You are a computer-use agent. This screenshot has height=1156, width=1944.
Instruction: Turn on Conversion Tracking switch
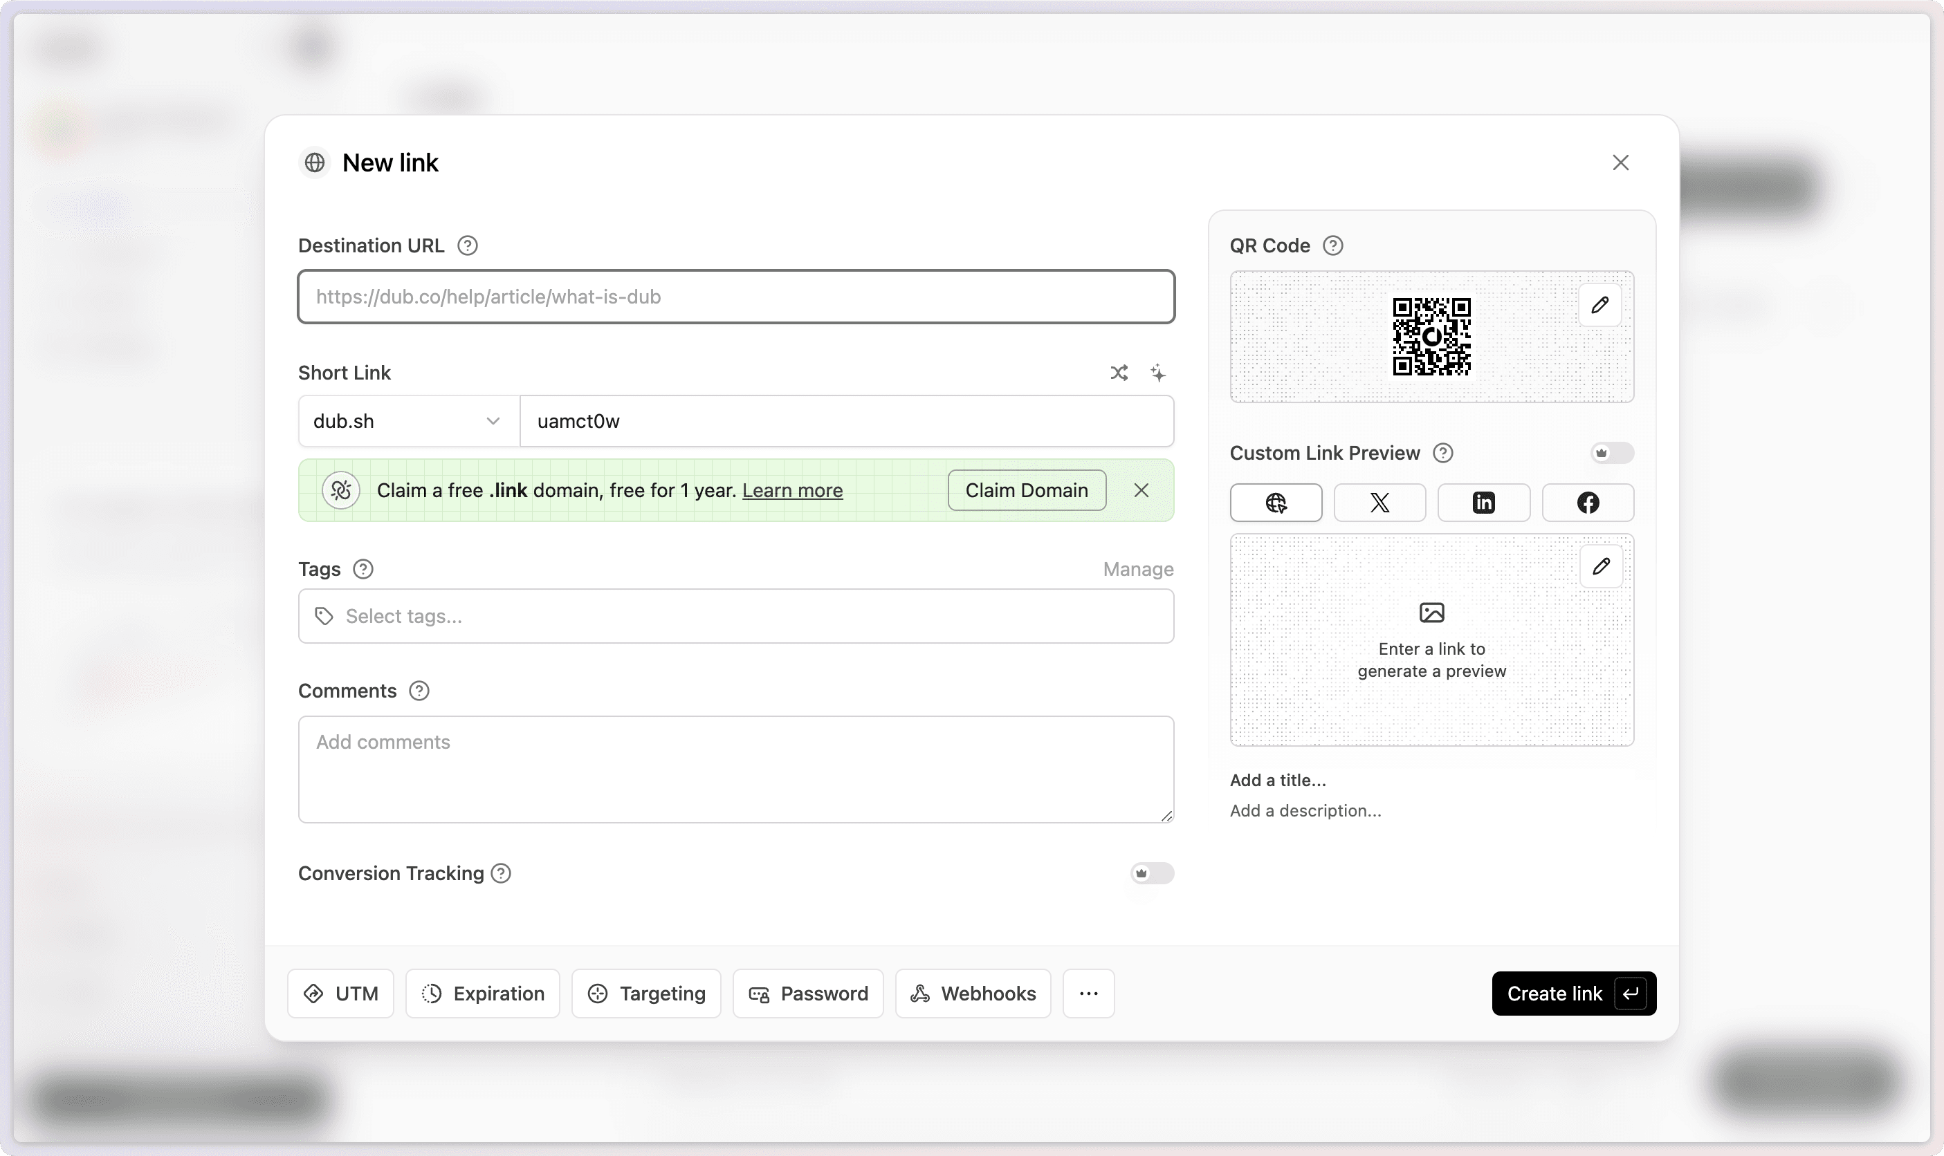pyautogui.click(x=1151, y=873)
